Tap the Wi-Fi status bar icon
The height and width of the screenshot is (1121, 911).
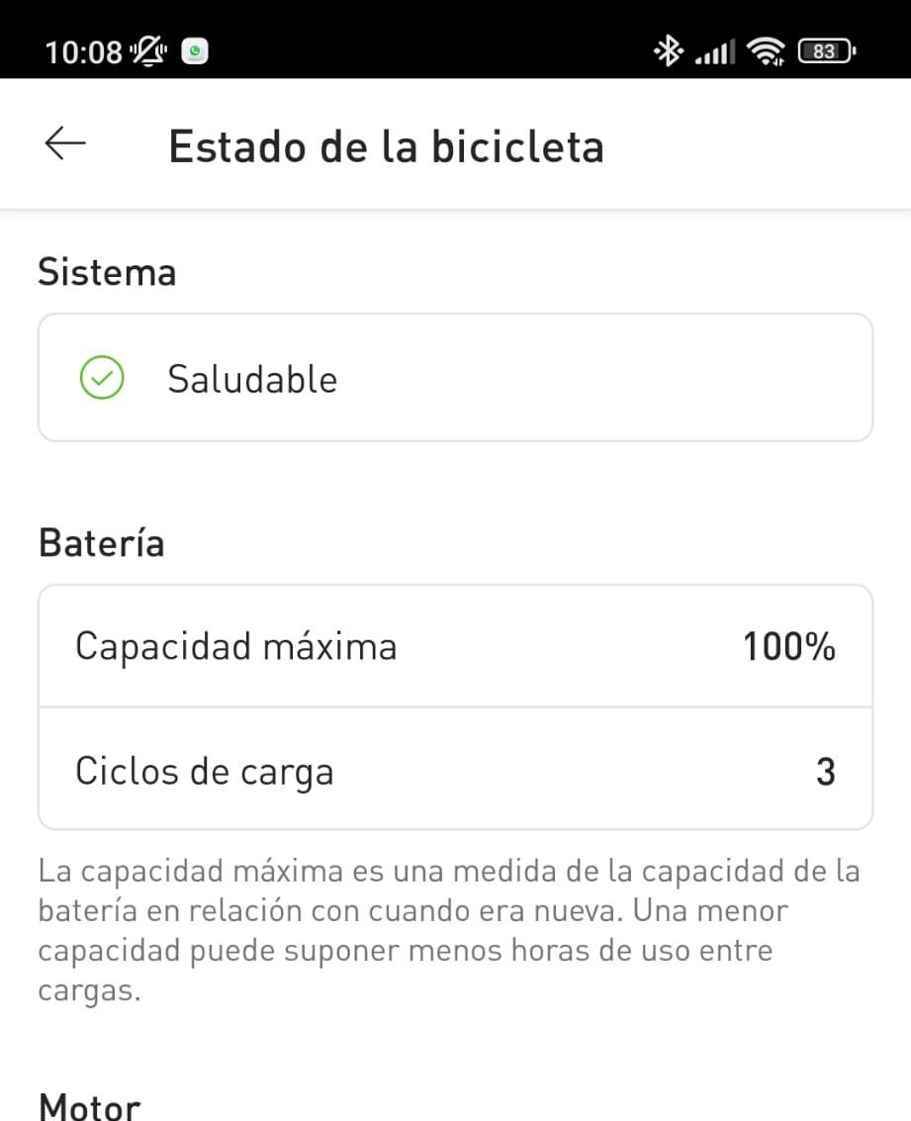[x=766, y=51]
